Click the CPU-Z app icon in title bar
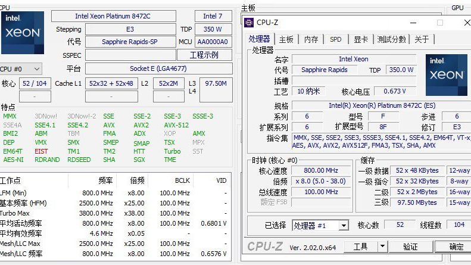This screenshot has height=265, width=471. coord(249,23)
